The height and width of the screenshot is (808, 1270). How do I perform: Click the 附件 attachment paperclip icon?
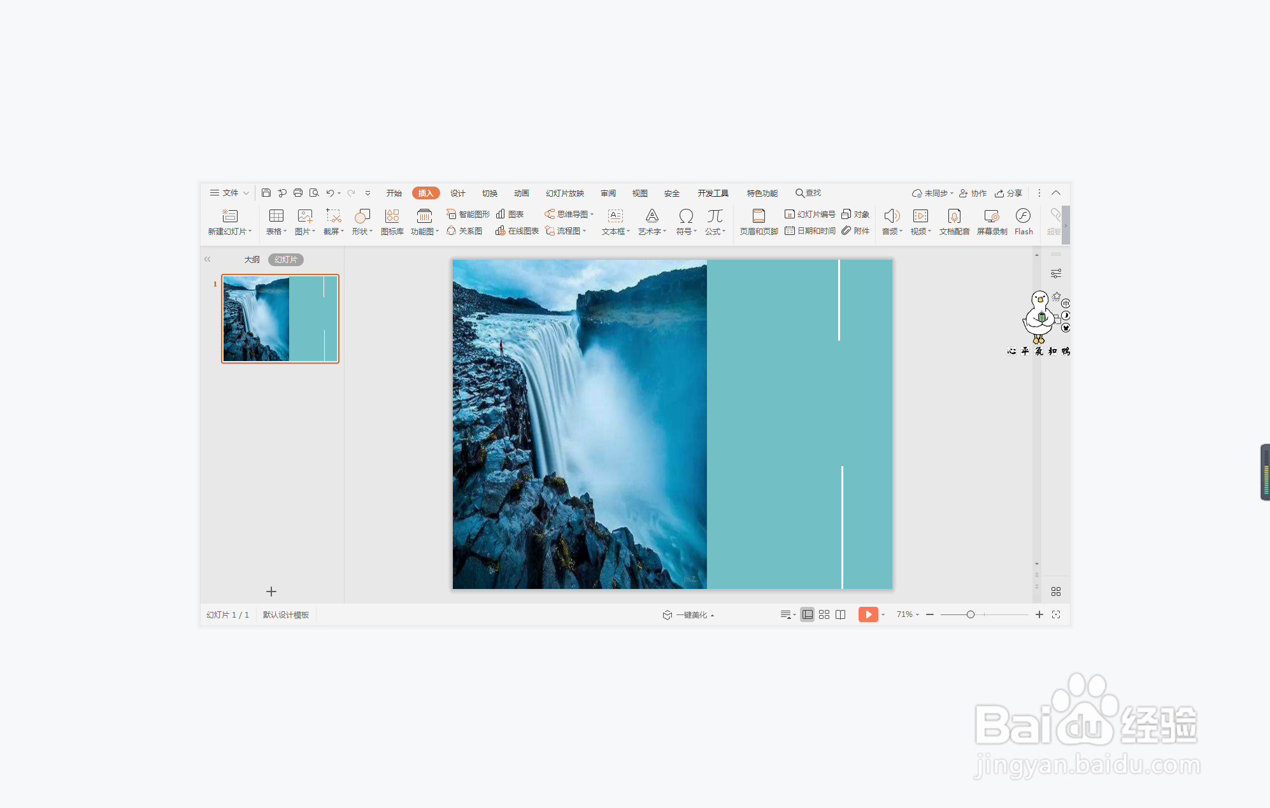click(x=846, y=230)
